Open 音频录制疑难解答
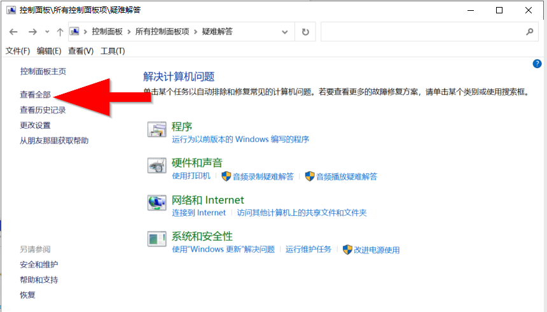Viewport: 547px width, 312px height. click(x=263, y=177)
